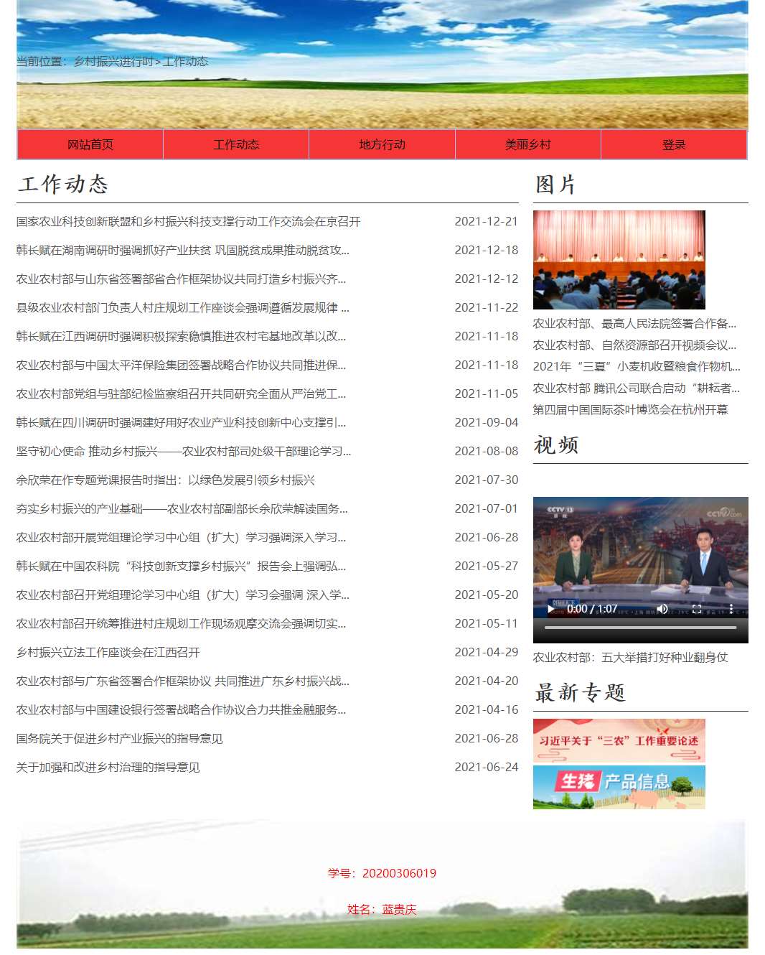The height and width of the screenshot is (955, 765).
Task: Open the 美丽乡村 navigation tab
Action: click(x=528, y=144)
